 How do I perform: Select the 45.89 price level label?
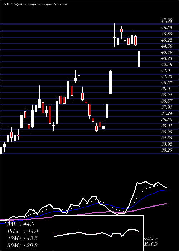coord(167,34)
